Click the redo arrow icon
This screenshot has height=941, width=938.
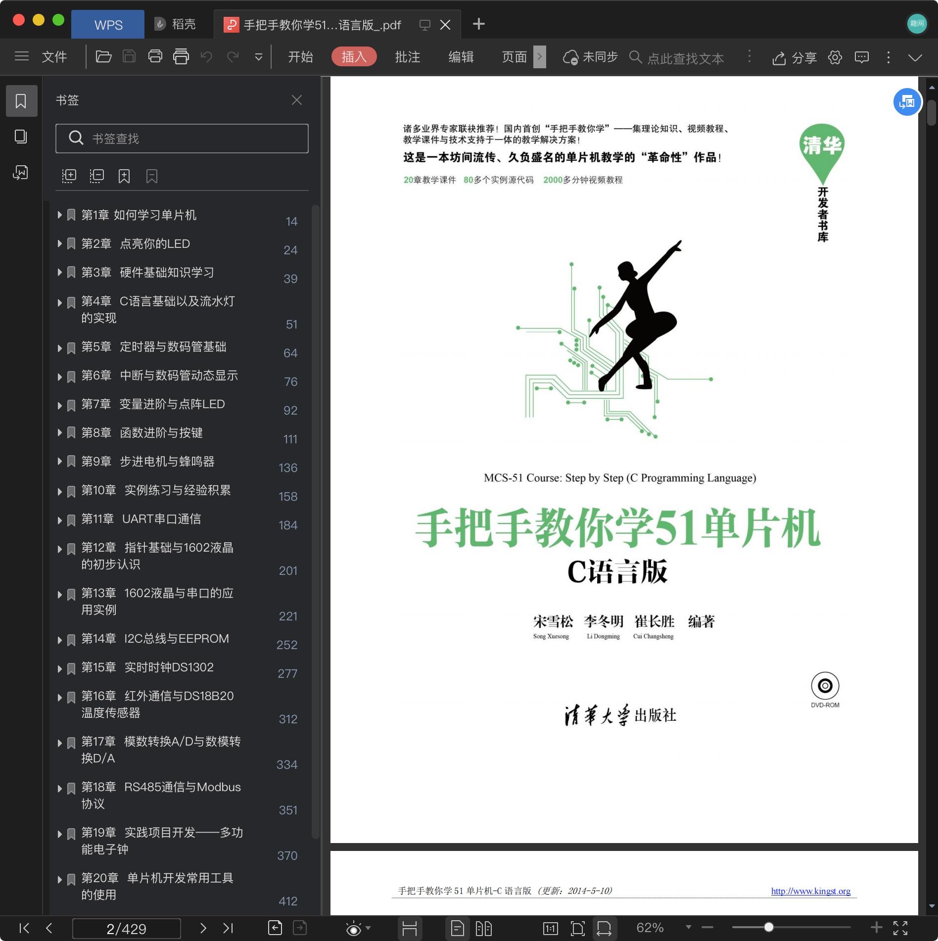[x=233, y=56]
